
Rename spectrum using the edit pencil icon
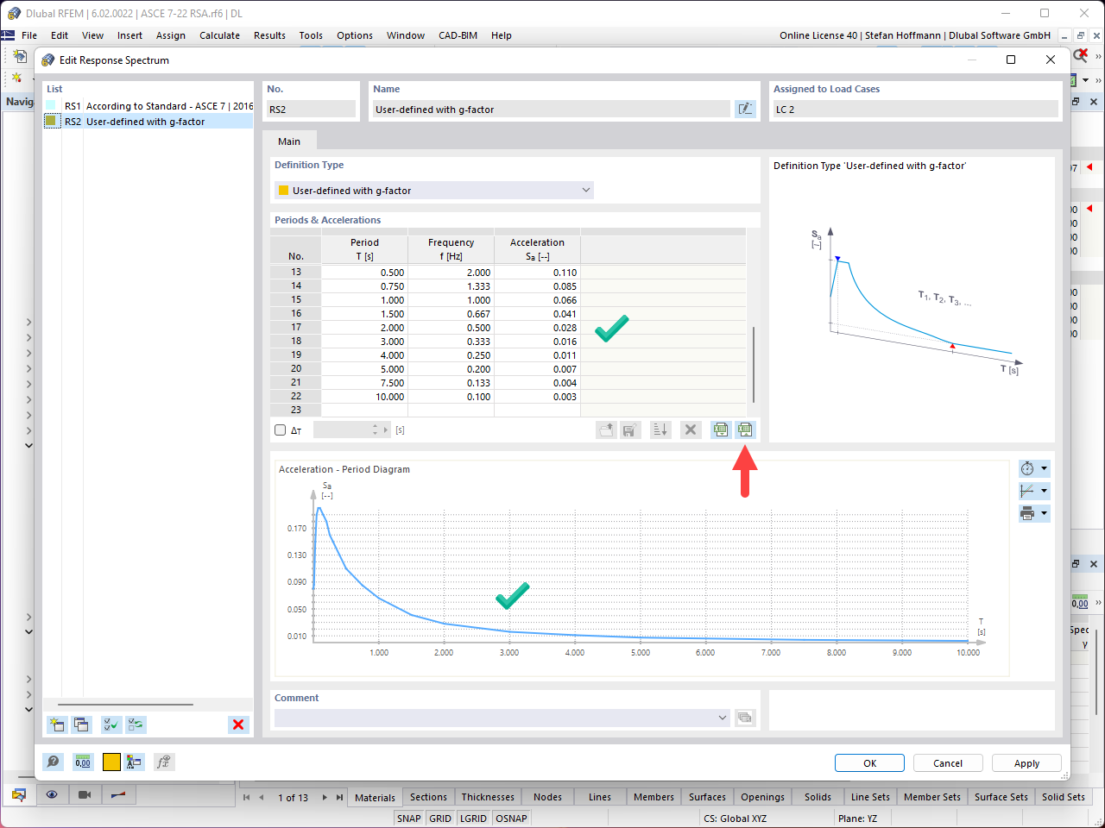[744, 108]
